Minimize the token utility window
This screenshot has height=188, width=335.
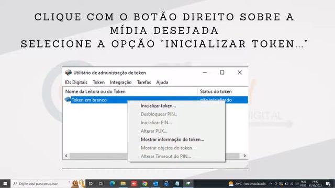tap(205, 73)
